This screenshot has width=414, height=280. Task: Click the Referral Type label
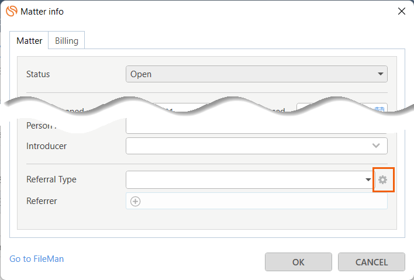coord(51,179)
